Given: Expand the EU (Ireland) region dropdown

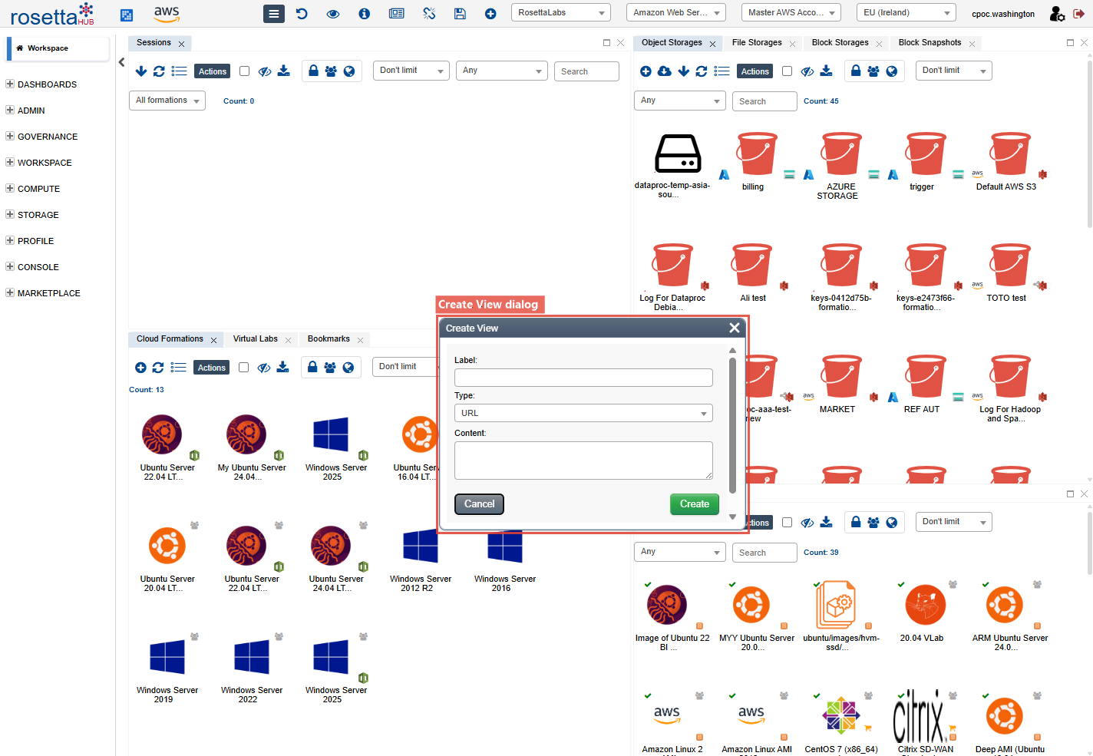Looking at the screenshot, I should (x=906, y=13).
